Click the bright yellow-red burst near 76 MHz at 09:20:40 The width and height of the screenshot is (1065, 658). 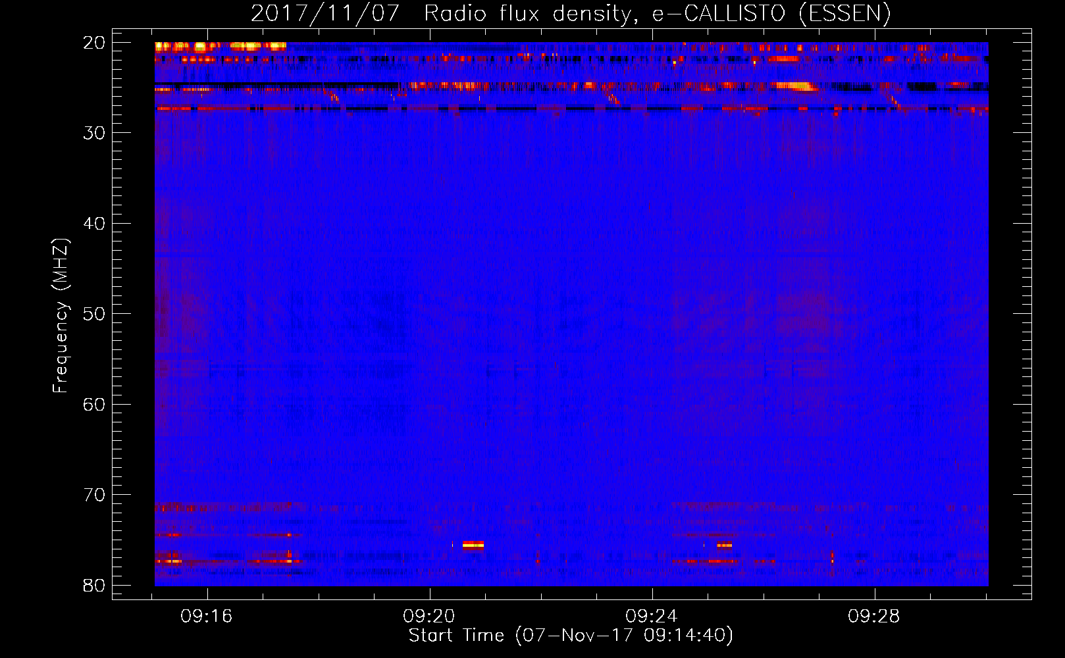coord(473,545)
